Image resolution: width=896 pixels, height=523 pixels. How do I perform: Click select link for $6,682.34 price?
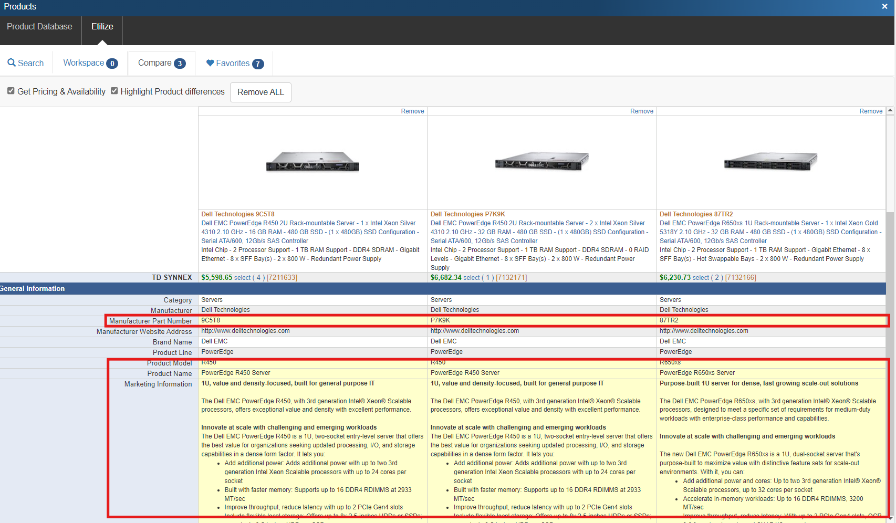click(471, 278)
